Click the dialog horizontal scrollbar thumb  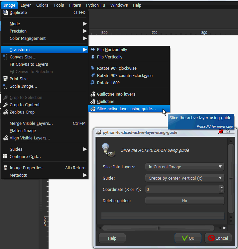(x=158, y=228)
